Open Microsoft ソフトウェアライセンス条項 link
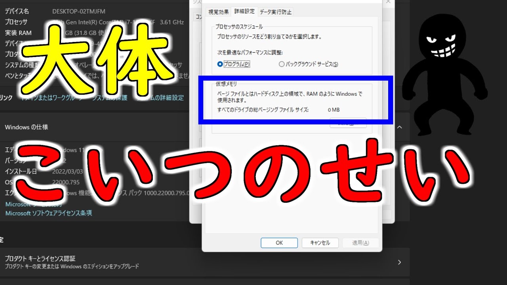The image size is (507, 285). tap(48, 213)
